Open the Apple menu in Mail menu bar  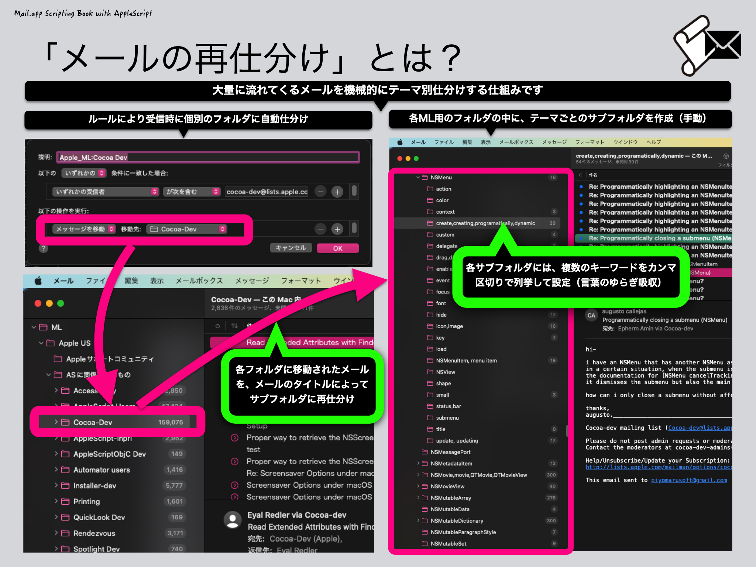pyautogui.click(x=400, y=142)
